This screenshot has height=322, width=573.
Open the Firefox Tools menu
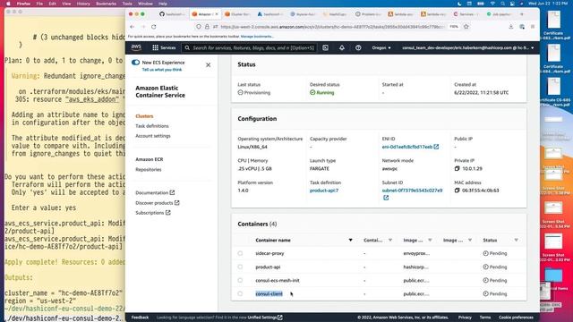[x=127, y=4]
